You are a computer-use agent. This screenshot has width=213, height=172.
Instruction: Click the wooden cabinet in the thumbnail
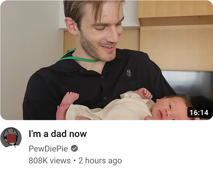click(176, 35)
